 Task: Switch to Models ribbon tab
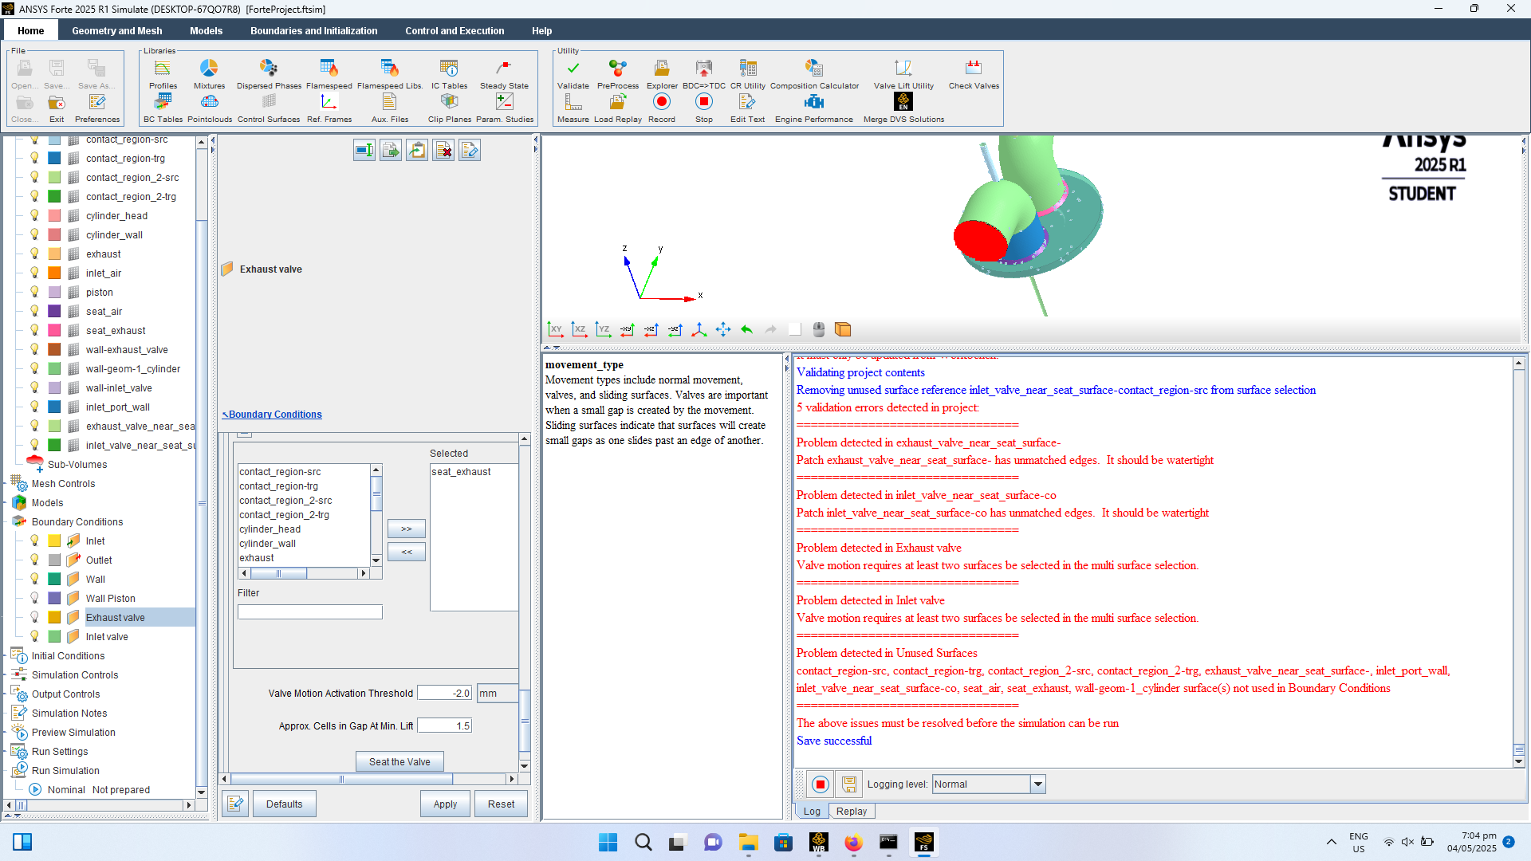pyautogui.click(x=206, y=30)
